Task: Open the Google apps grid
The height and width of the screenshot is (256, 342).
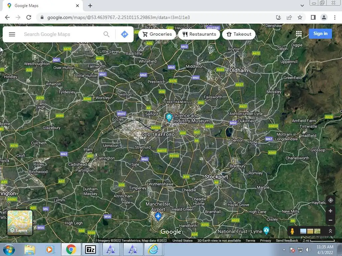Action: (x=299, y=34)
